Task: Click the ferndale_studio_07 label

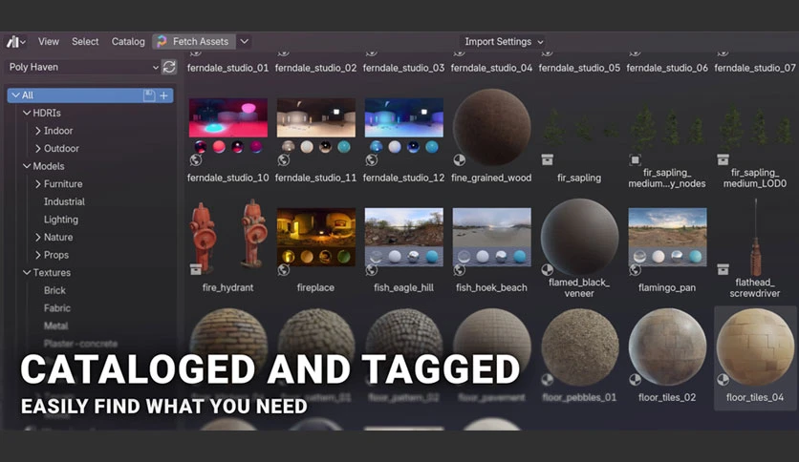Action: click(x=755, y=68)
